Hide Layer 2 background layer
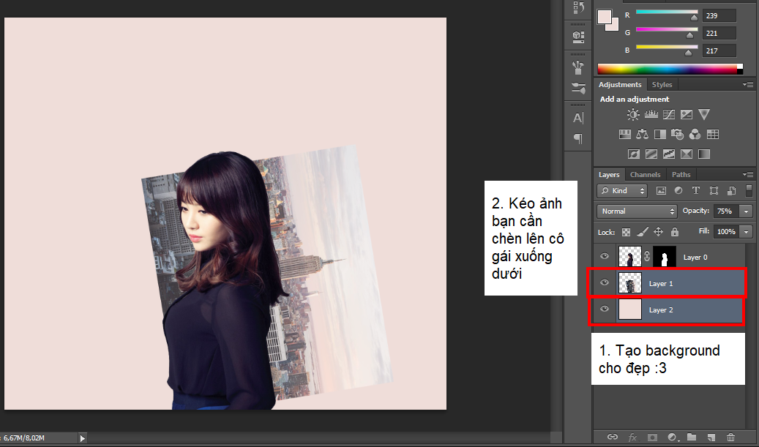 [x=605, y=309]
